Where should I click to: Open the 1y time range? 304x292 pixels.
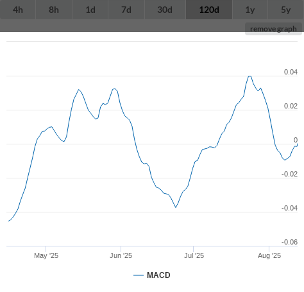coord(250,10)
